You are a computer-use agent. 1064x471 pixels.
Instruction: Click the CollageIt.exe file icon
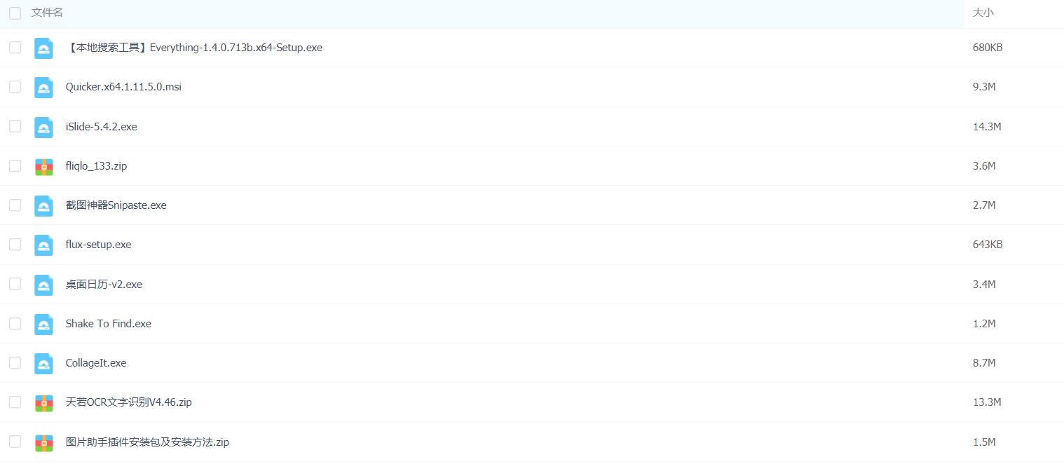coord(43,363)
